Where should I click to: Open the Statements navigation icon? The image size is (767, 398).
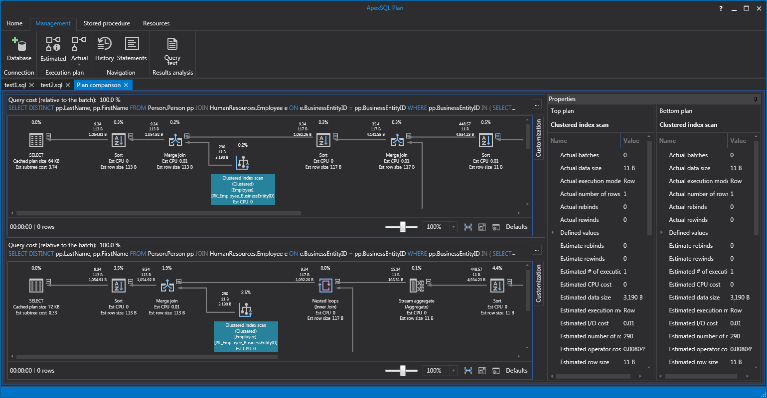tap(132, 44)
